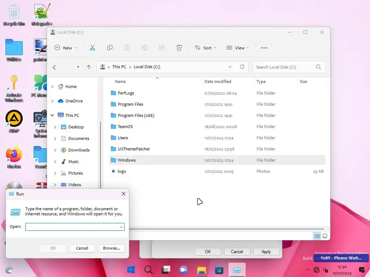Close the Run dialog with X
This screenshot has width=370, height=277.
124,194
